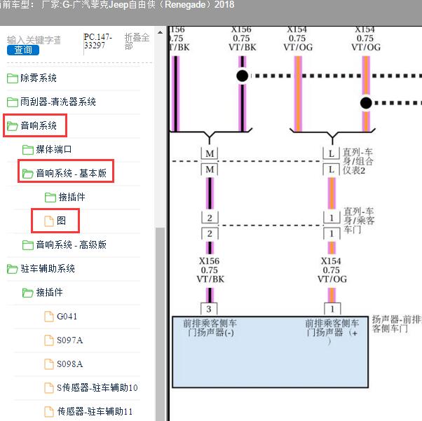Click the sidebar scroll-up arrow

(x=160, y=32)
